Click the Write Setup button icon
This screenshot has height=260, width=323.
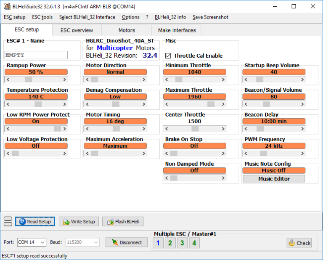click(66, 222)
